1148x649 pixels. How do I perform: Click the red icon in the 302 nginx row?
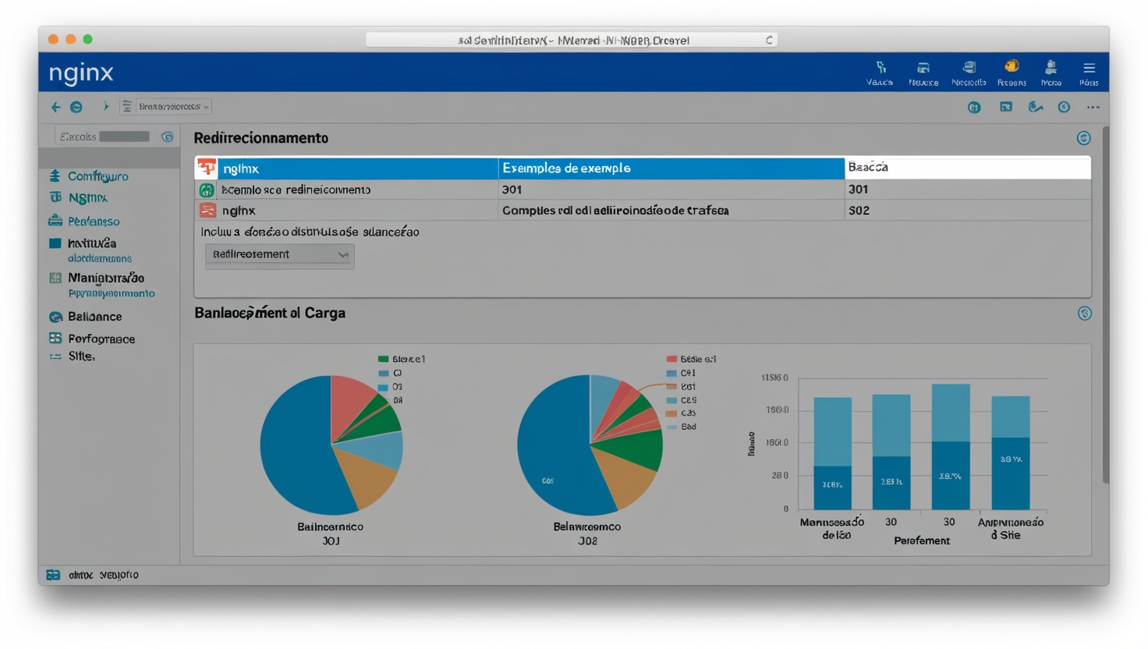coord(207,211)
